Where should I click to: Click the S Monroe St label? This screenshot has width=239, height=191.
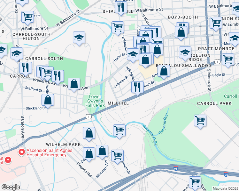point(209,80)
